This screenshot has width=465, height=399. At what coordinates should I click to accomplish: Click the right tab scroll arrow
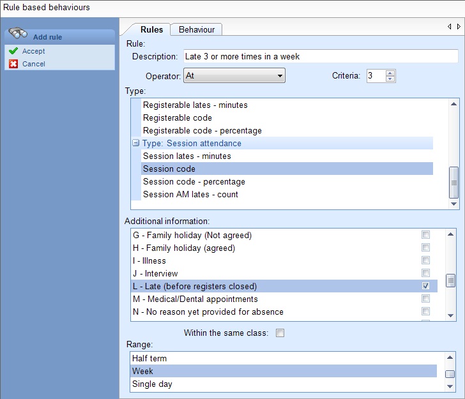pos(459,27)
